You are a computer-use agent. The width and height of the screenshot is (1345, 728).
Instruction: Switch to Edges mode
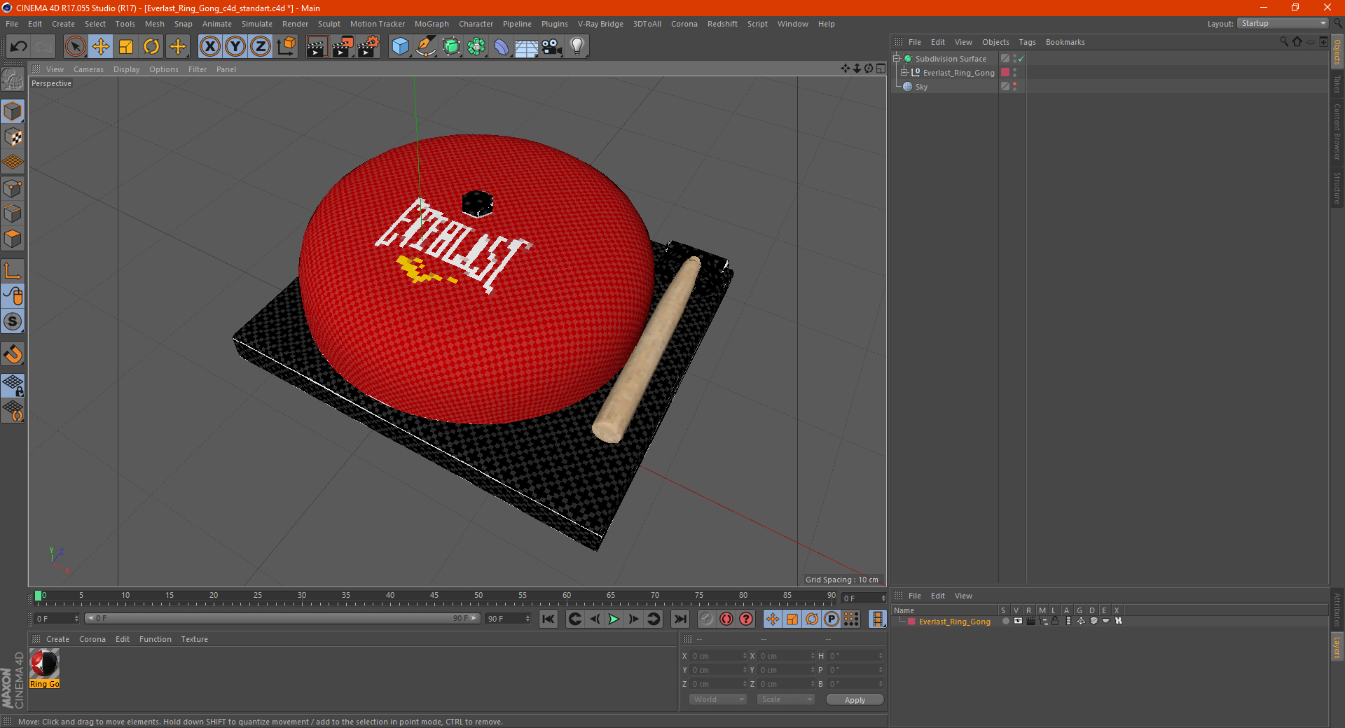tap(13, 213)
